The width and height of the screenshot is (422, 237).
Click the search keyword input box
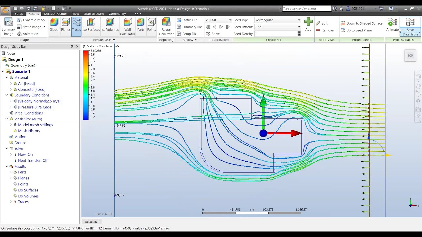(x=307, y=9)
